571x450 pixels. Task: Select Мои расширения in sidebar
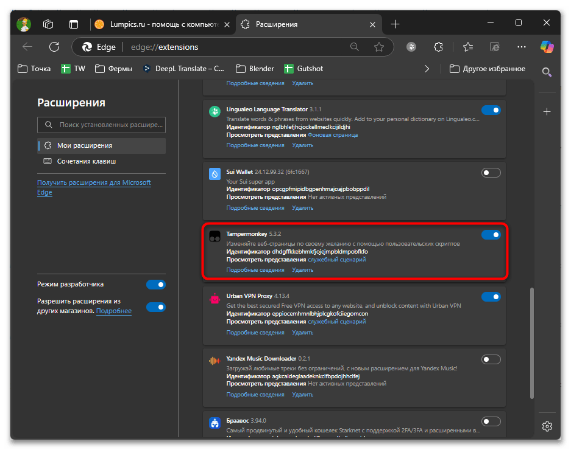point(102,145)
